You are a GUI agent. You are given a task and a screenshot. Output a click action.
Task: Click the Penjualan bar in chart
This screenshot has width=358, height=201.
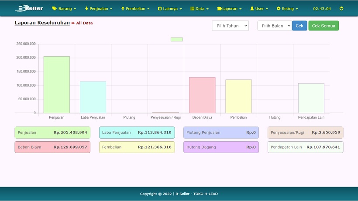coord(56,85)
